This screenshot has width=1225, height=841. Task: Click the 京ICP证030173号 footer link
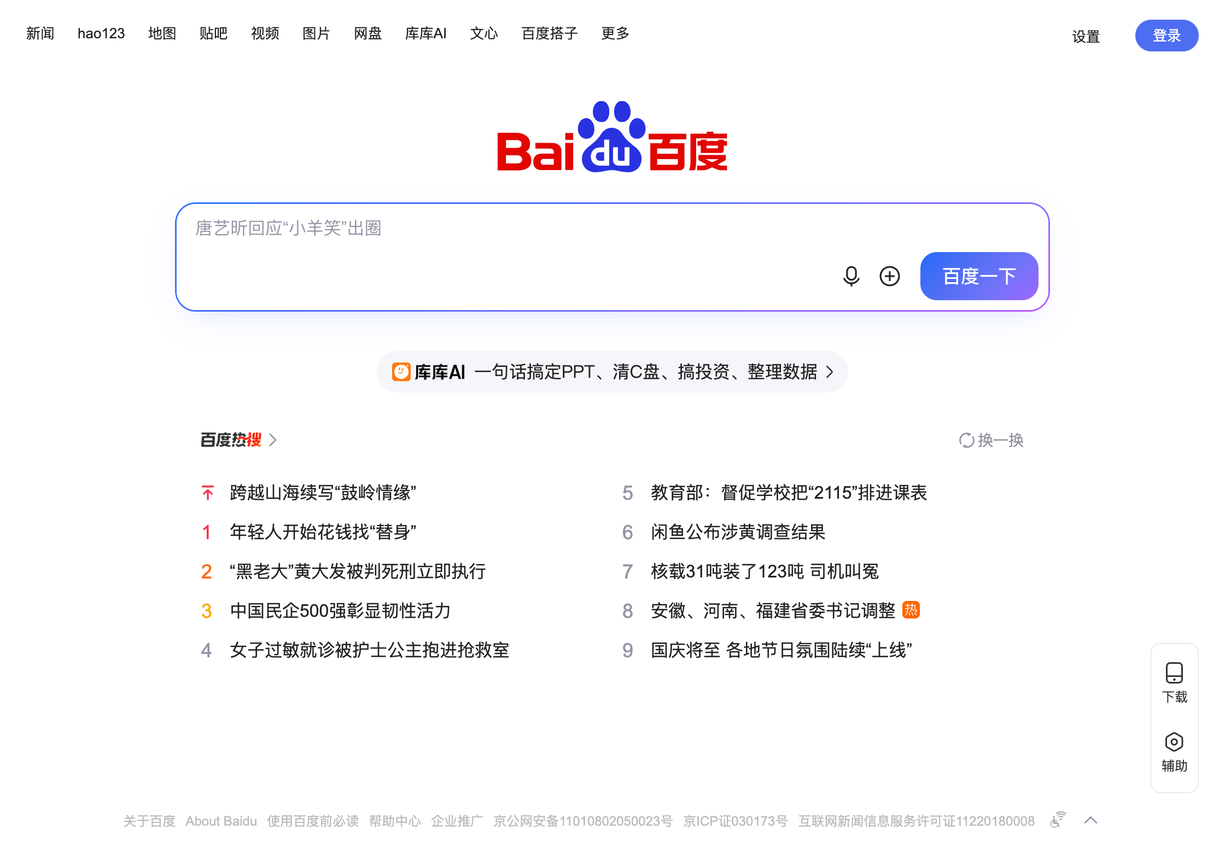pos(735,821)
